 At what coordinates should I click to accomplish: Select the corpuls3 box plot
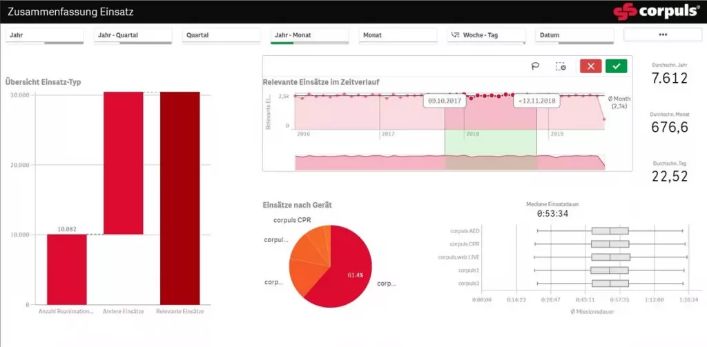tap(610, 284)
